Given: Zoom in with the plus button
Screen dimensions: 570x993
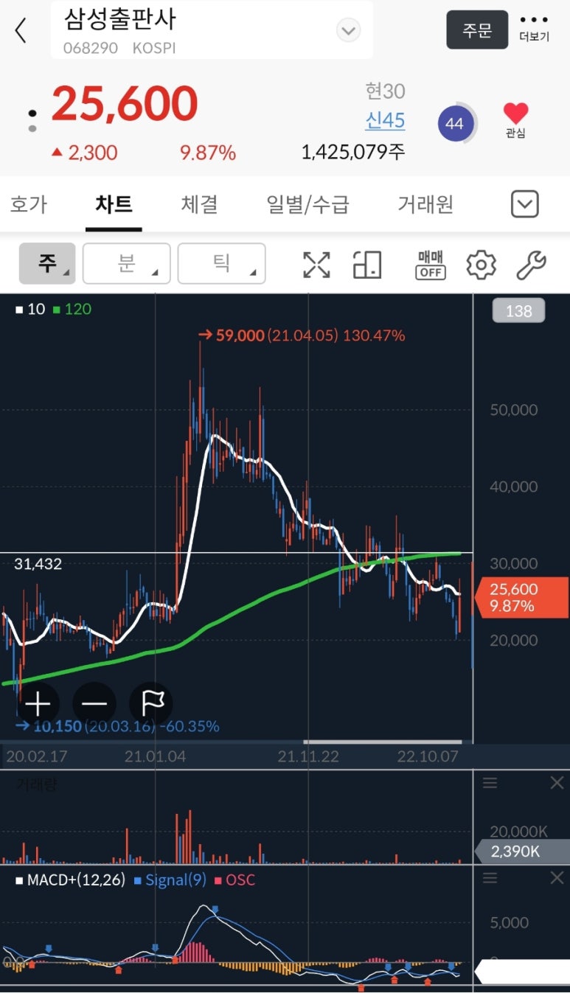Looking at the screenshot, I should [38, 704].
